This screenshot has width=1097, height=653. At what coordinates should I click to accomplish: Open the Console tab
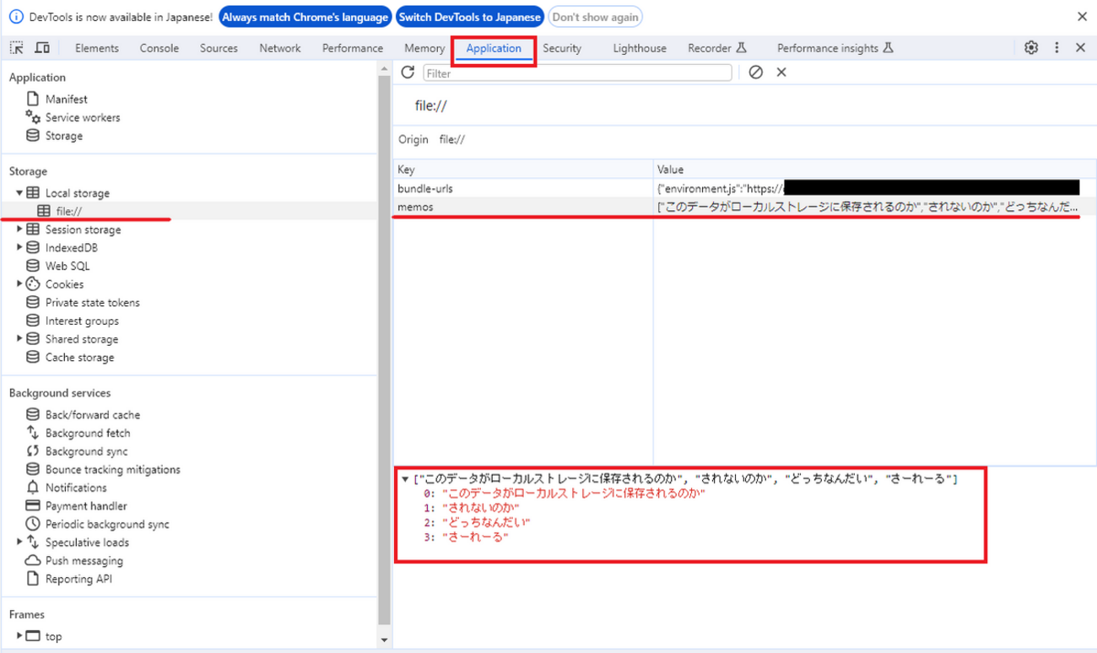click(159, 48)
